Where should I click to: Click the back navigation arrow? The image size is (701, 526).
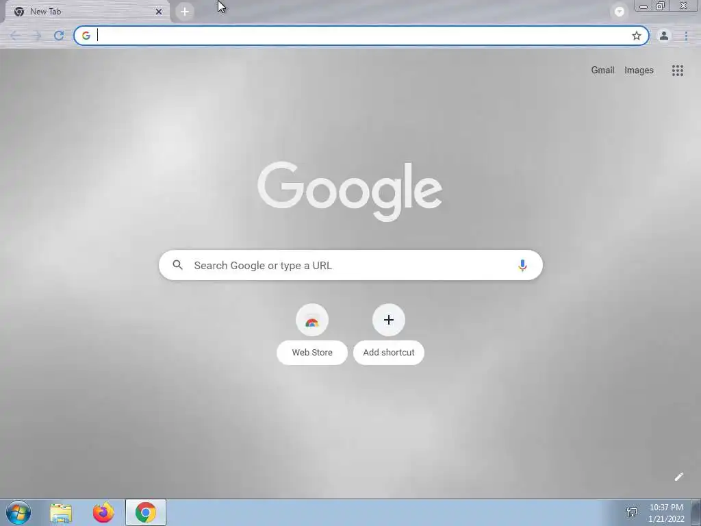[x=15, y=36]
